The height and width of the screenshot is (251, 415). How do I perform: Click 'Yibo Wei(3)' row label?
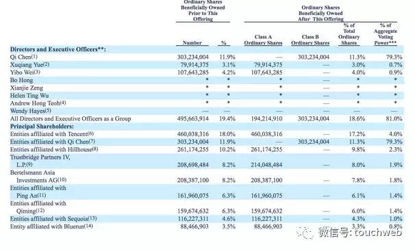(25, 72)
